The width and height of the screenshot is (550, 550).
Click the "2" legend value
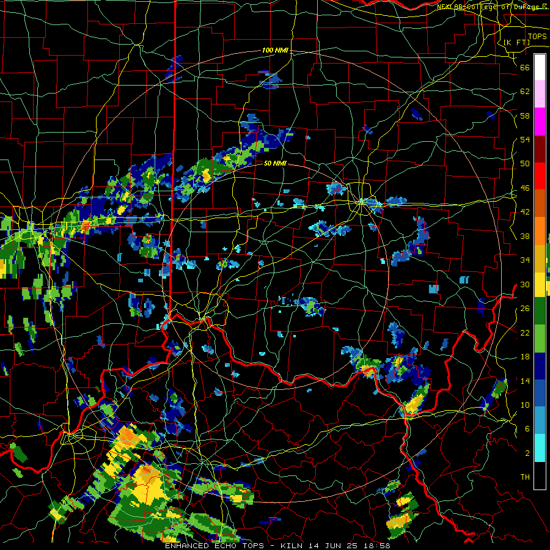click(x=527, y=453)
